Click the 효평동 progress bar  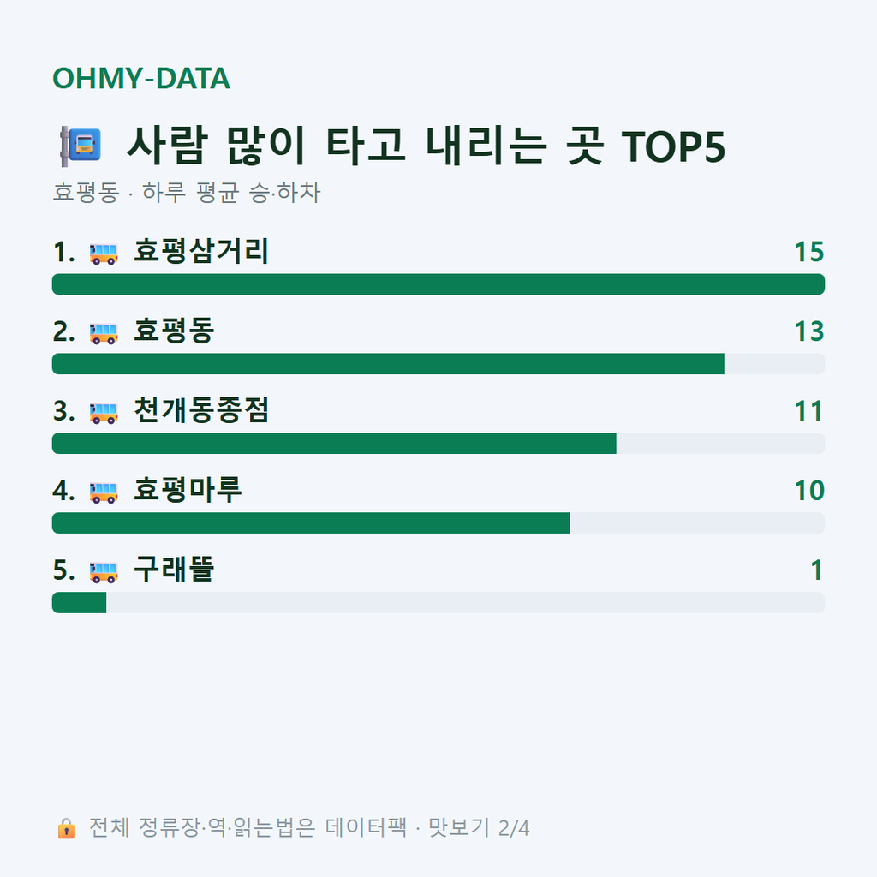pyautogui.click(x=438, y=363)
